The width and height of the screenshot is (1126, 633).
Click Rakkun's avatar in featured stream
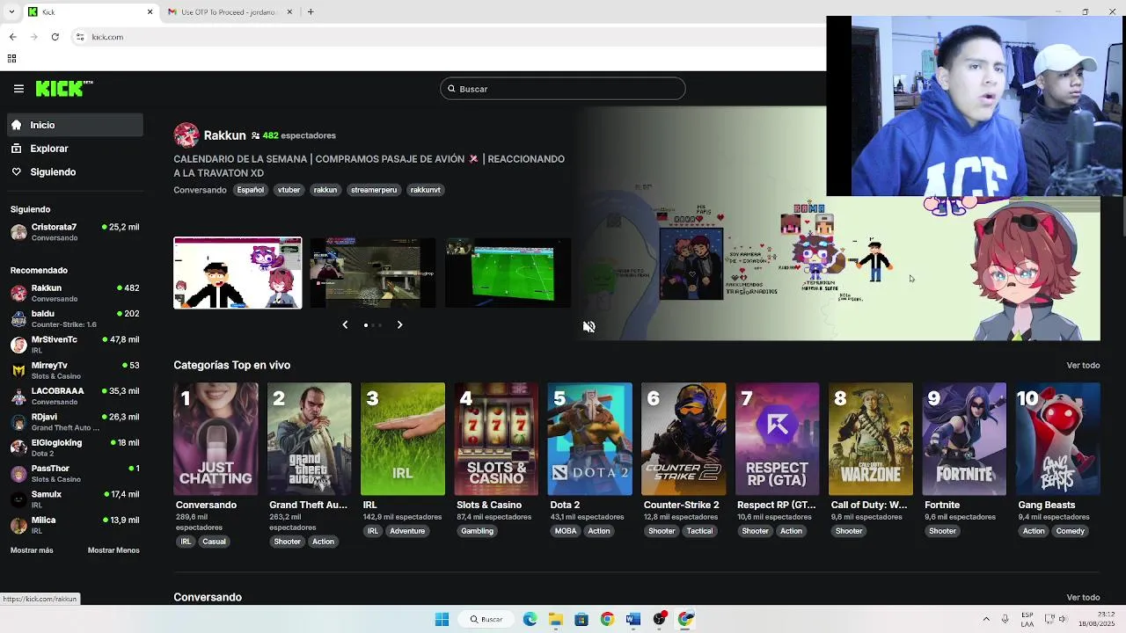[186, 135]
